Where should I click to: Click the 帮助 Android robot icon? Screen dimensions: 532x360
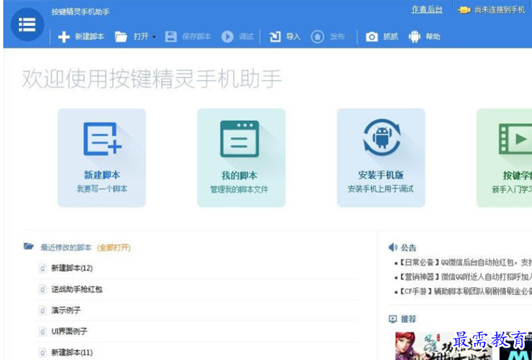[414, 36]
